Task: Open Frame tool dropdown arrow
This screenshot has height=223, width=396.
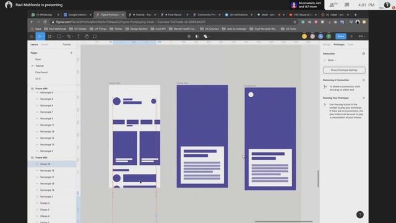Action: (53, 37)
